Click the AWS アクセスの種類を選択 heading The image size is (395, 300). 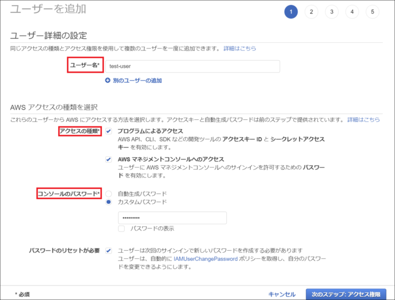(x=54, y=107)
